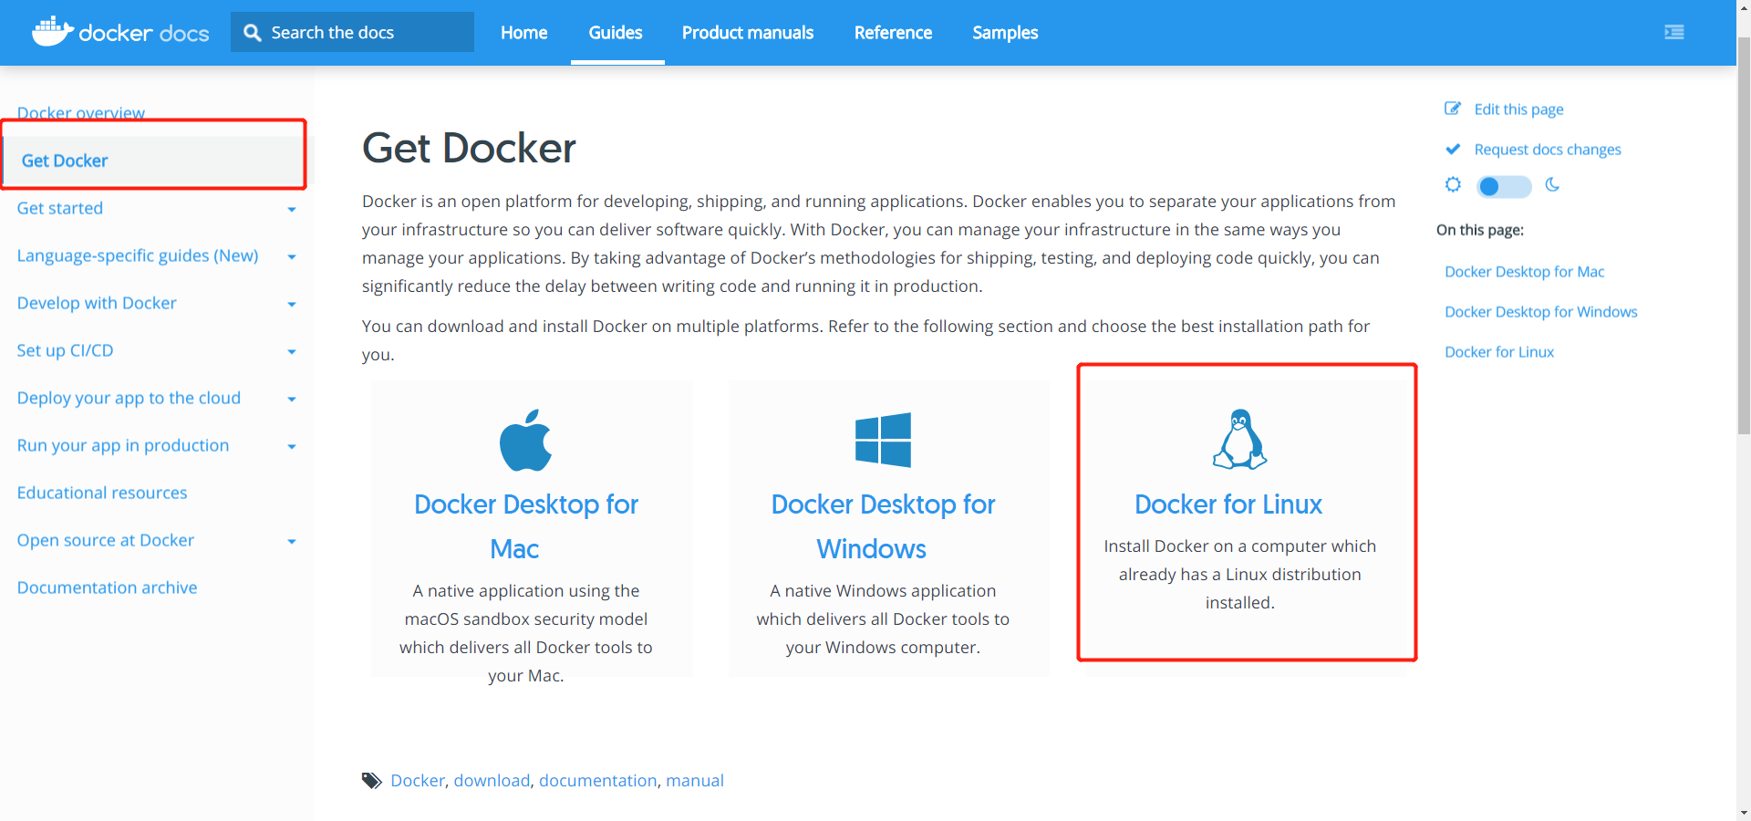
Task: Click the download tag link
Action: coord(492,781)
